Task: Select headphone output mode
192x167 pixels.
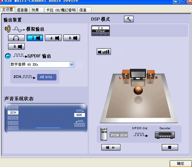Action: click(16, 38)
